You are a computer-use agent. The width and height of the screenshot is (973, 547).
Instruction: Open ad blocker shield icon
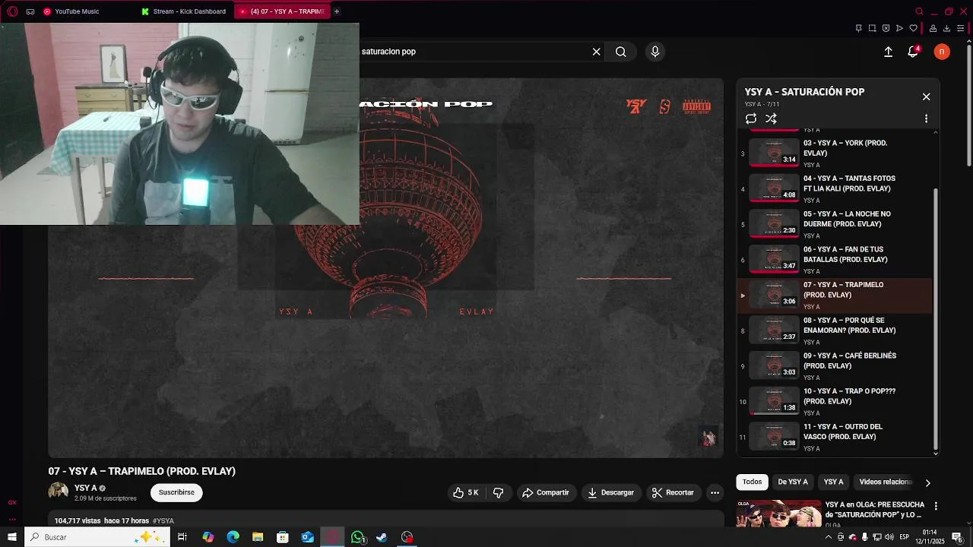coord(886,28)
